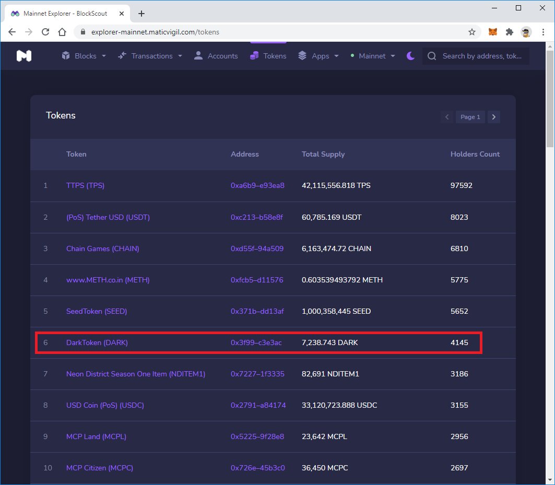Expand the Blocks dropdown menu
The height and width of the screenshot is (485, 555).
tap(84, 56)
